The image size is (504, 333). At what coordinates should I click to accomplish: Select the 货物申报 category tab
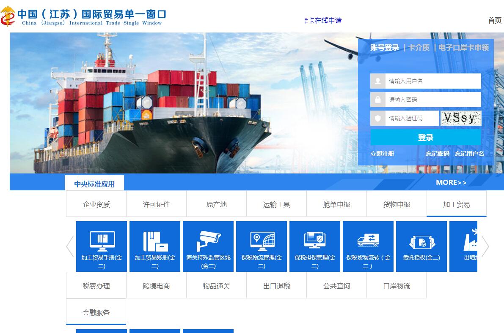click(x=397, y=204)
